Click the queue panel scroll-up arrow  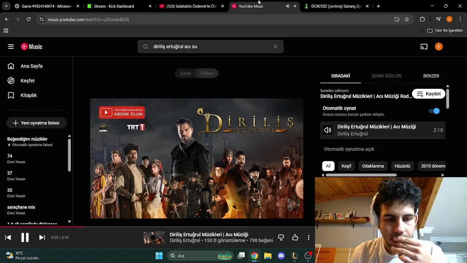(x=448, y=86)
